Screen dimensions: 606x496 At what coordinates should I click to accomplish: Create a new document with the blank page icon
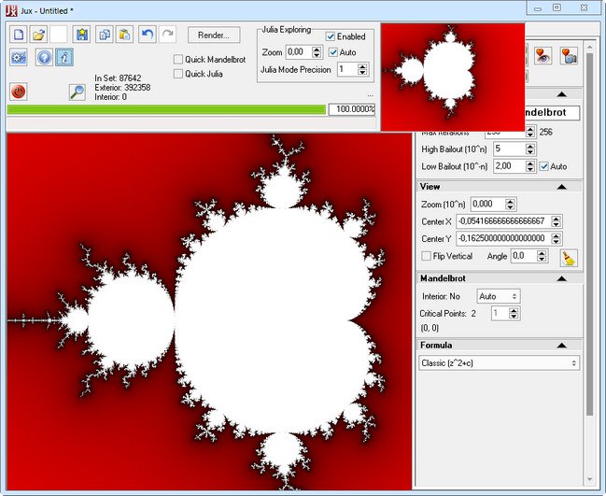point(19,35)
